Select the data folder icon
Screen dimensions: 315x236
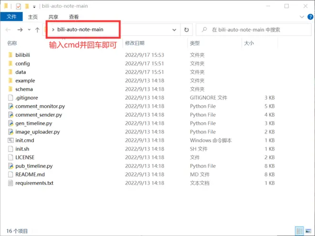[x=10, y=72]
